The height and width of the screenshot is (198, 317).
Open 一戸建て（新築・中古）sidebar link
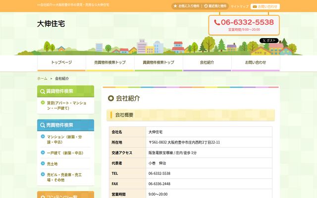coord(65,153)
